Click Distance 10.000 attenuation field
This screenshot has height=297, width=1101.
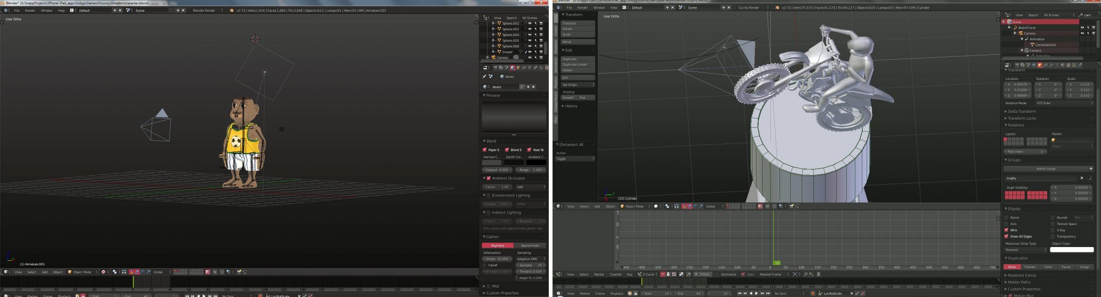pyautogui.click(x=497, y=259)
